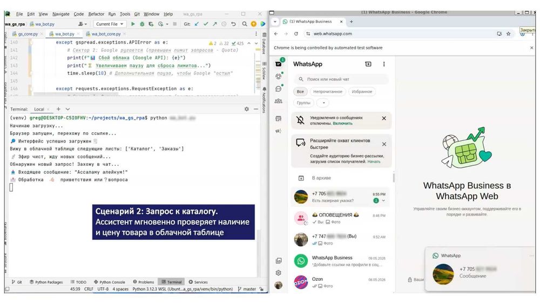Select the 'Все' chat filter
This screenshot has height=304, width=540.
300,92
